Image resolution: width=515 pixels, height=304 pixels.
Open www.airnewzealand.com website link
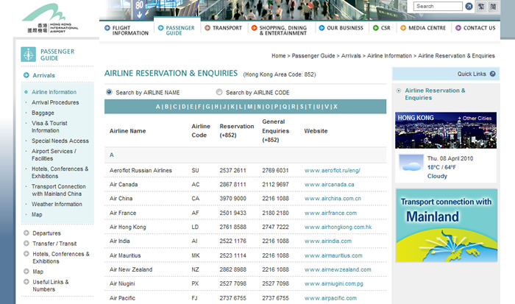coord(338,269)
